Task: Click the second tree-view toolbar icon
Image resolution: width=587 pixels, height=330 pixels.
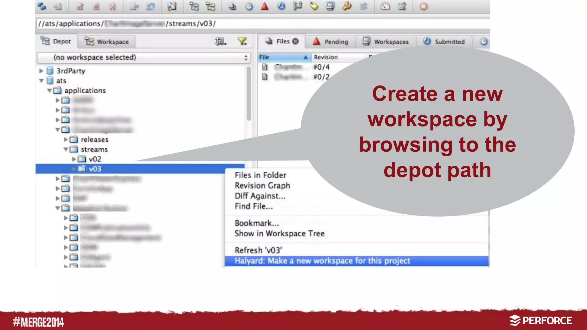Action: [210, 6]
